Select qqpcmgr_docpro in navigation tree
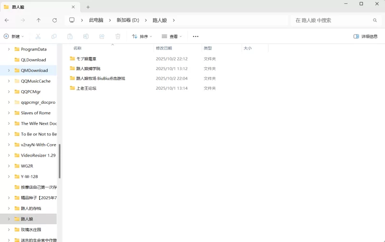This screenshot has width=385, height=242. (38, 102)
